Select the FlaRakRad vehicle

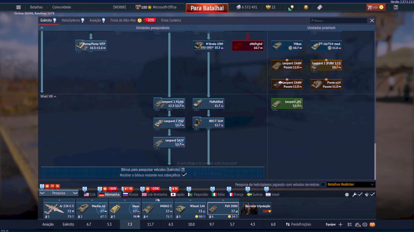coord(209,104)
